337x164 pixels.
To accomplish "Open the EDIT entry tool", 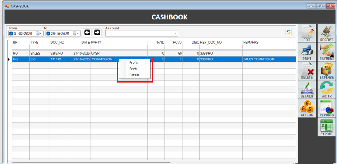I will point(307,33).
